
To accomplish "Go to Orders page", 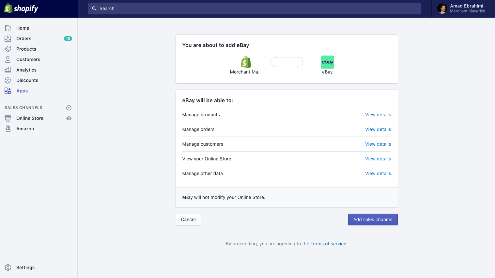I will 24,39.
